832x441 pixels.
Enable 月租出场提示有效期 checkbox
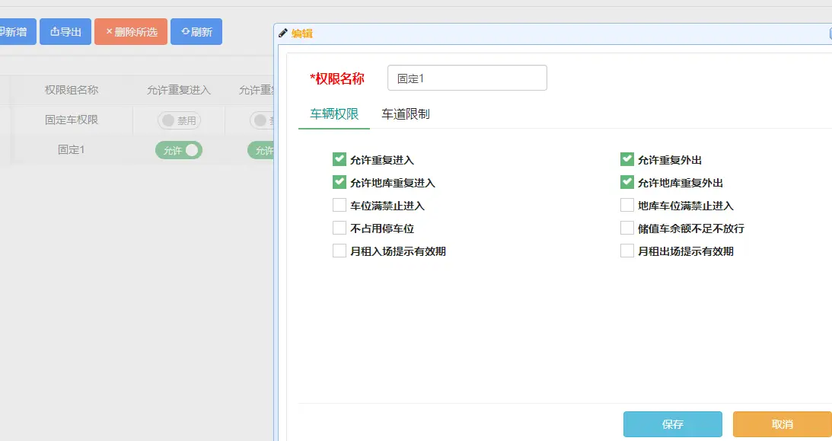pyautogui.click(x=627, y=251)
